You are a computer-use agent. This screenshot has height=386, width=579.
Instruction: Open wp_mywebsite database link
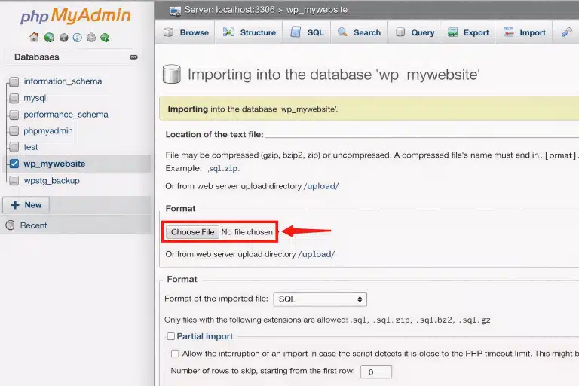click(54, 164)
